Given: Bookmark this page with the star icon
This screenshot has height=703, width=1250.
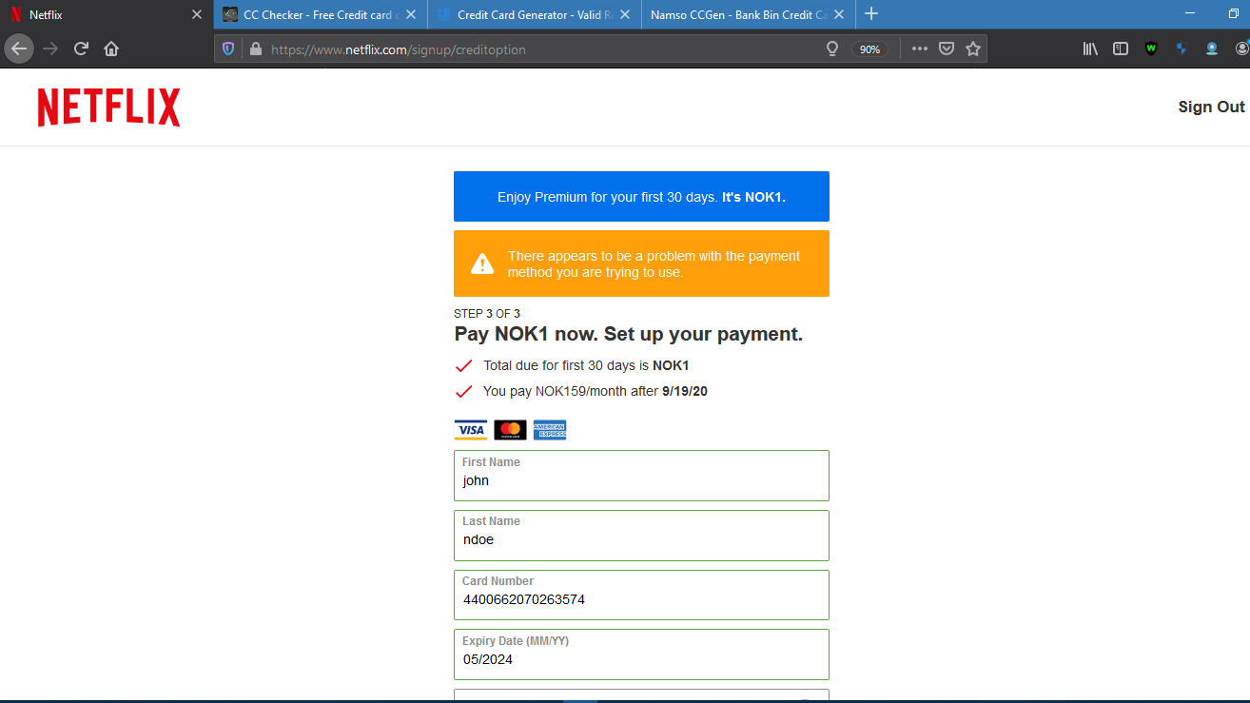Looking at the screenshot, I should pos(973,49).
